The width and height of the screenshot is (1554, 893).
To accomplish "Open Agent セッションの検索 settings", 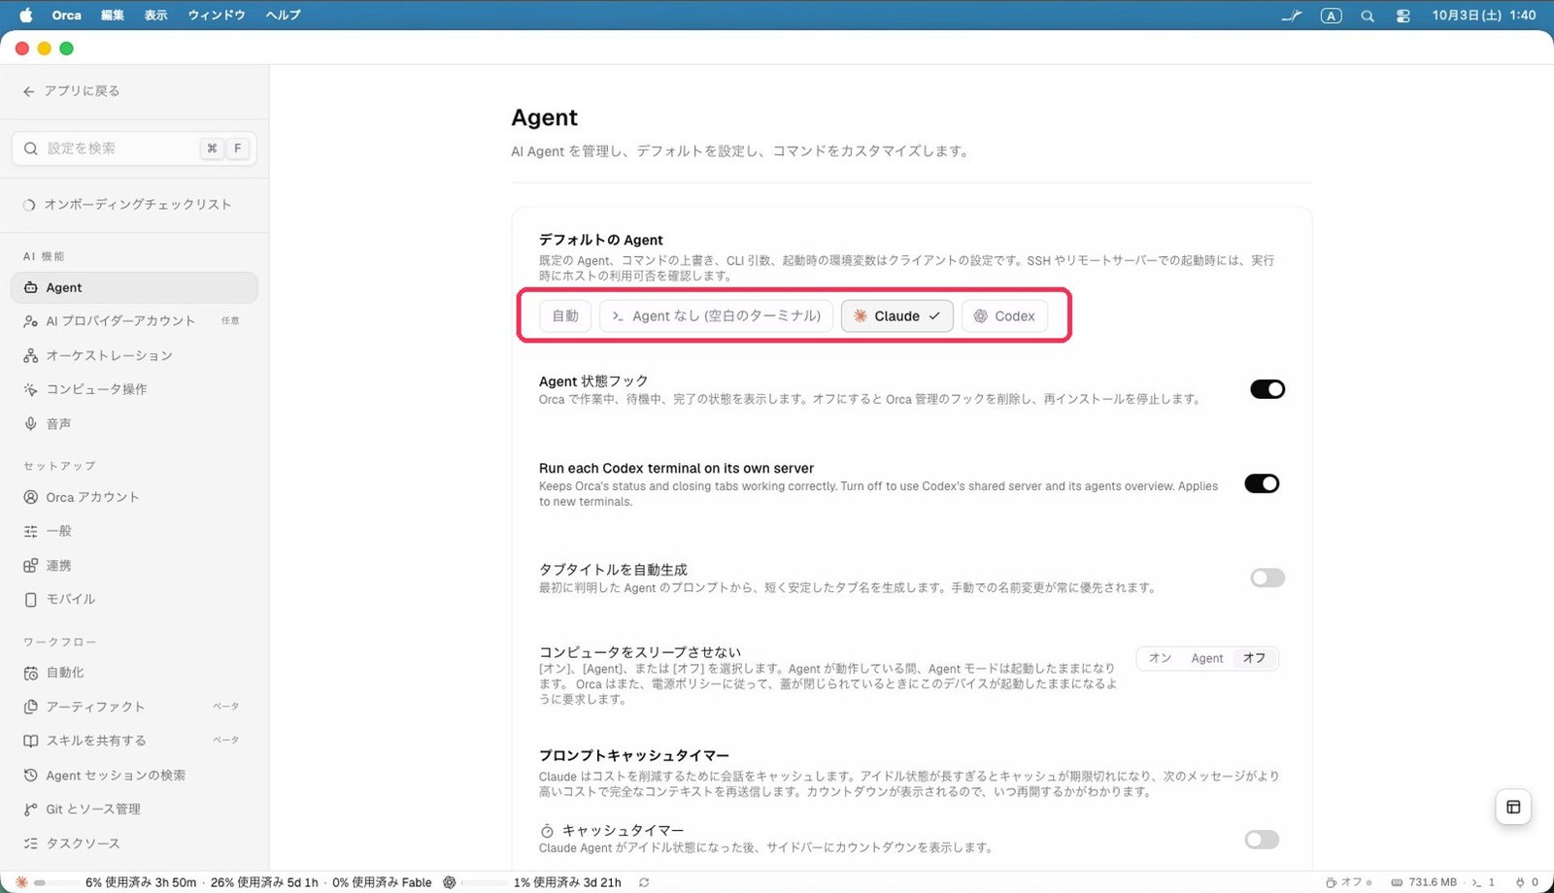I will 134,776.
